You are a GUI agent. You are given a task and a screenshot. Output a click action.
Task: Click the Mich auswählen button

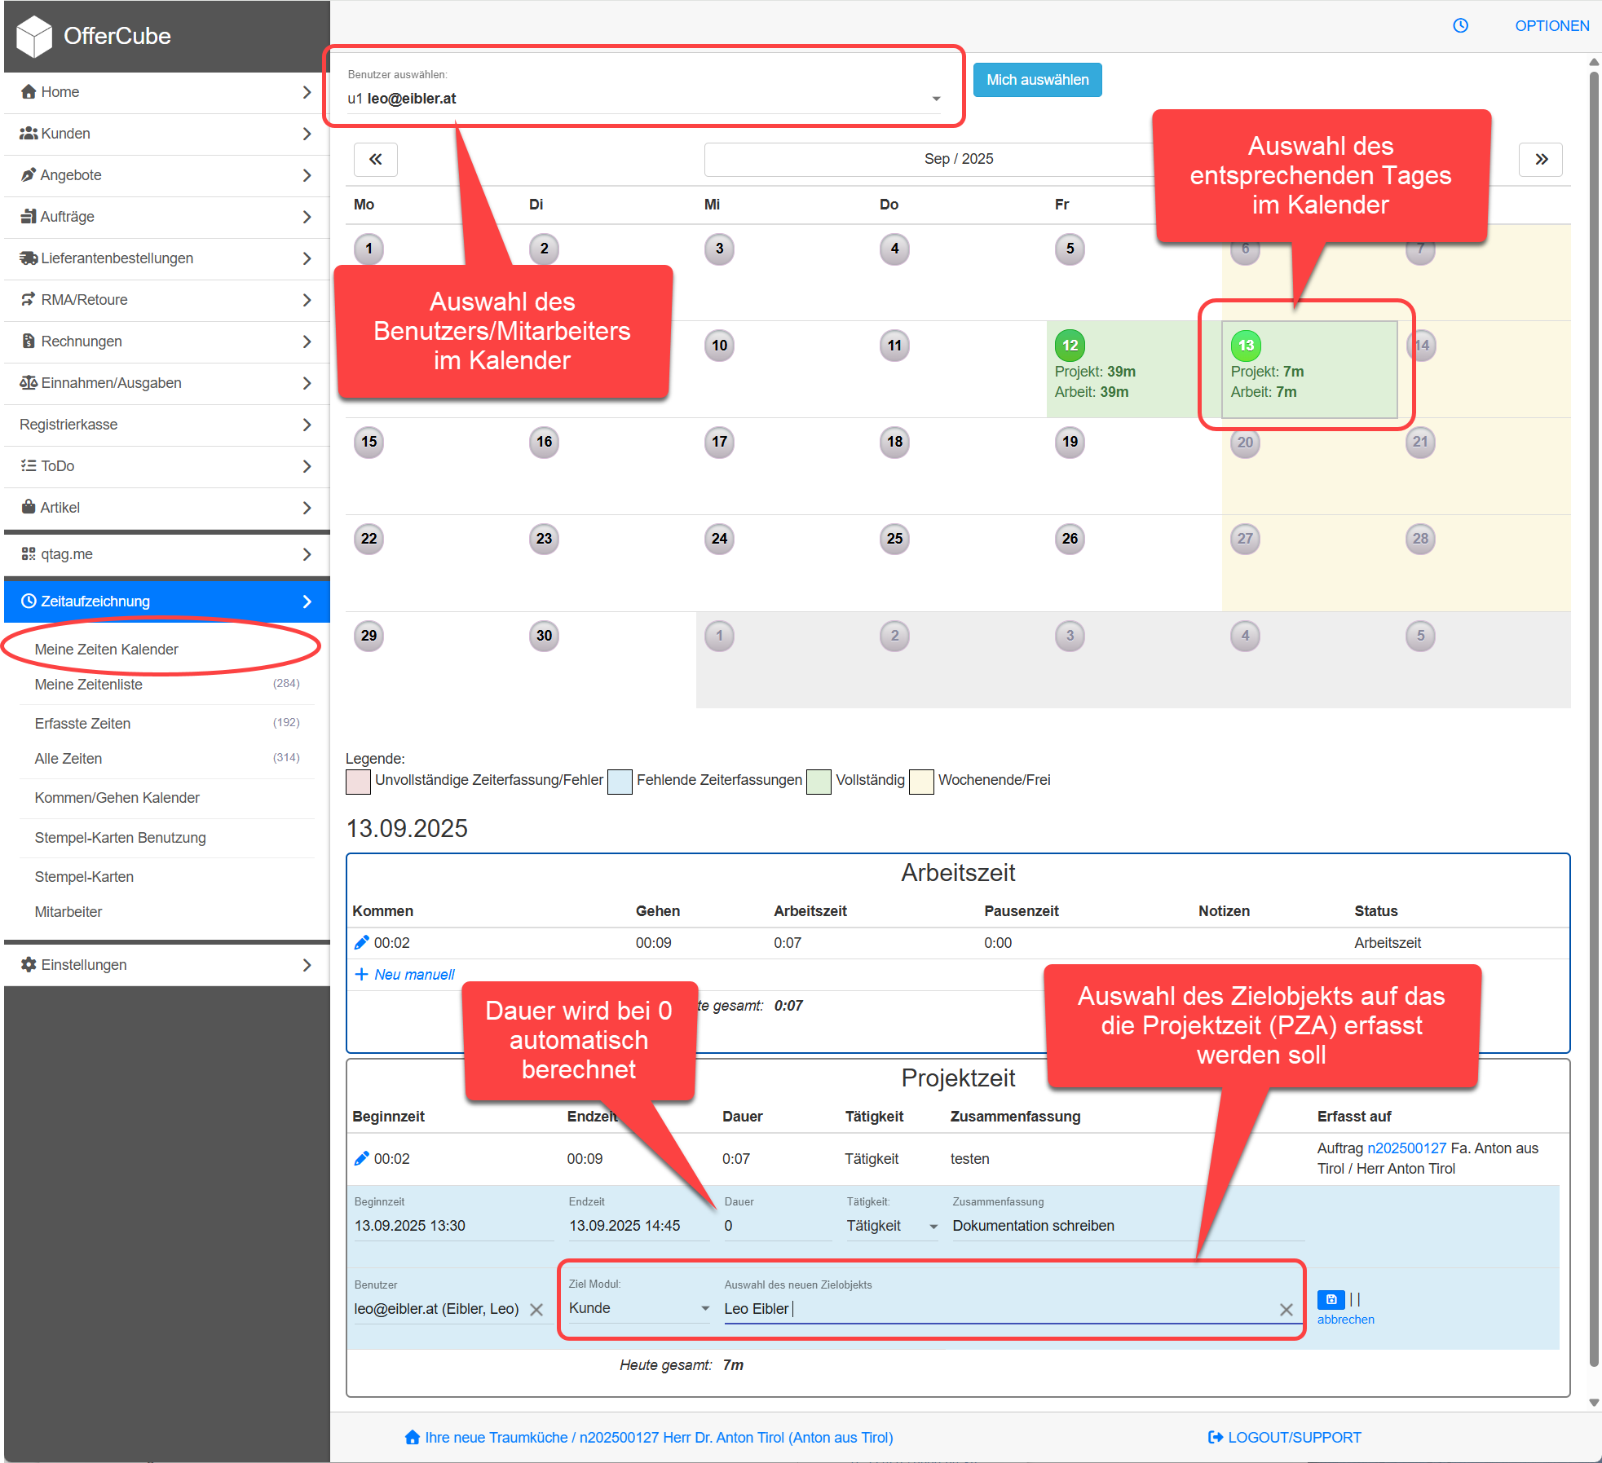pos(1036,80)
